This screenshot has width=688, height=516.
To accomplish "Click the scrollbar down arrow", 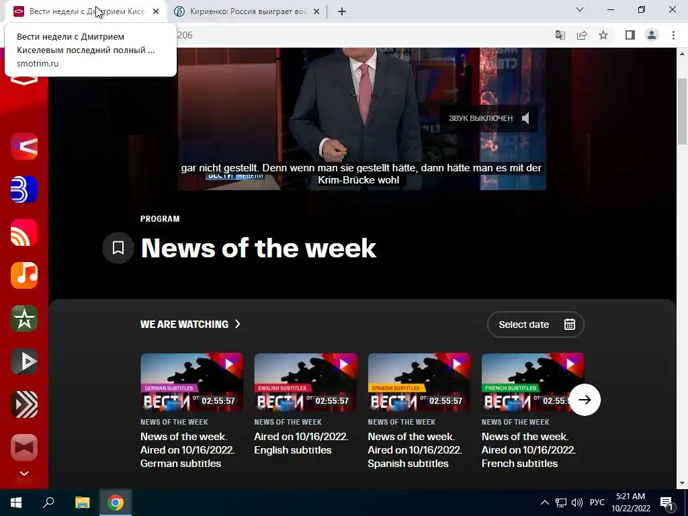I will coord(682,483).
